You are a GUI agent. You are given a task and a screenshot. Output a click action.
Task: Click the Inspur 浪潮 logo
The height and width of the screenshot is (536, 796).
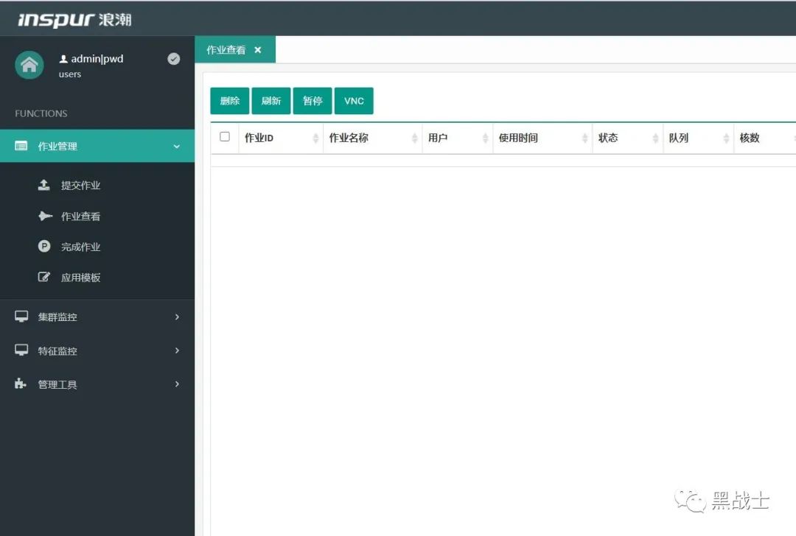click(x=74, y=19)
